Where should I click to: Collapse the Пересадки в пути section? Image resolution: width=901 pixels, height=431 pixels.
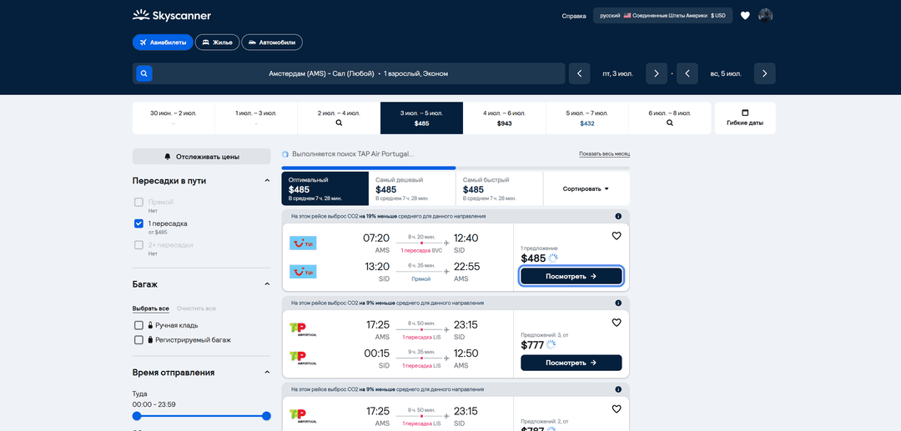point(267,181)
